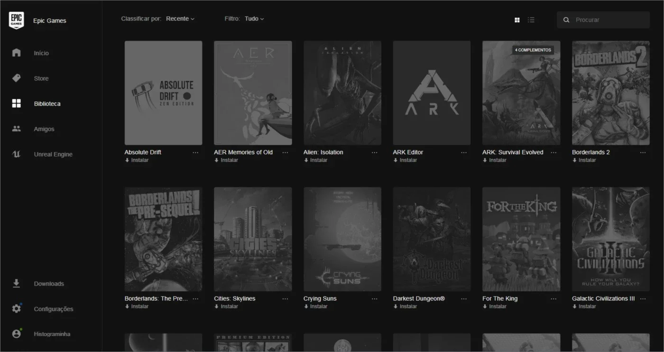
Task: Open Absolute Drift options menu
Action: click(195, 153)
